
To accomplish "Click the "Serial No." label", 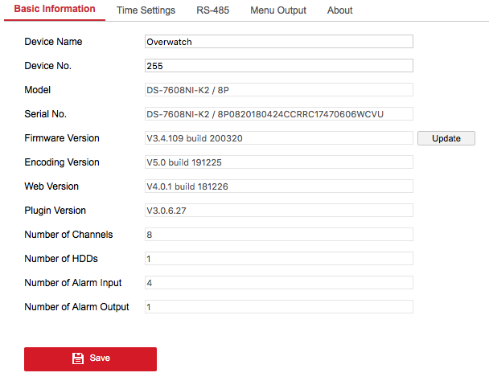I will click(46, 114).
